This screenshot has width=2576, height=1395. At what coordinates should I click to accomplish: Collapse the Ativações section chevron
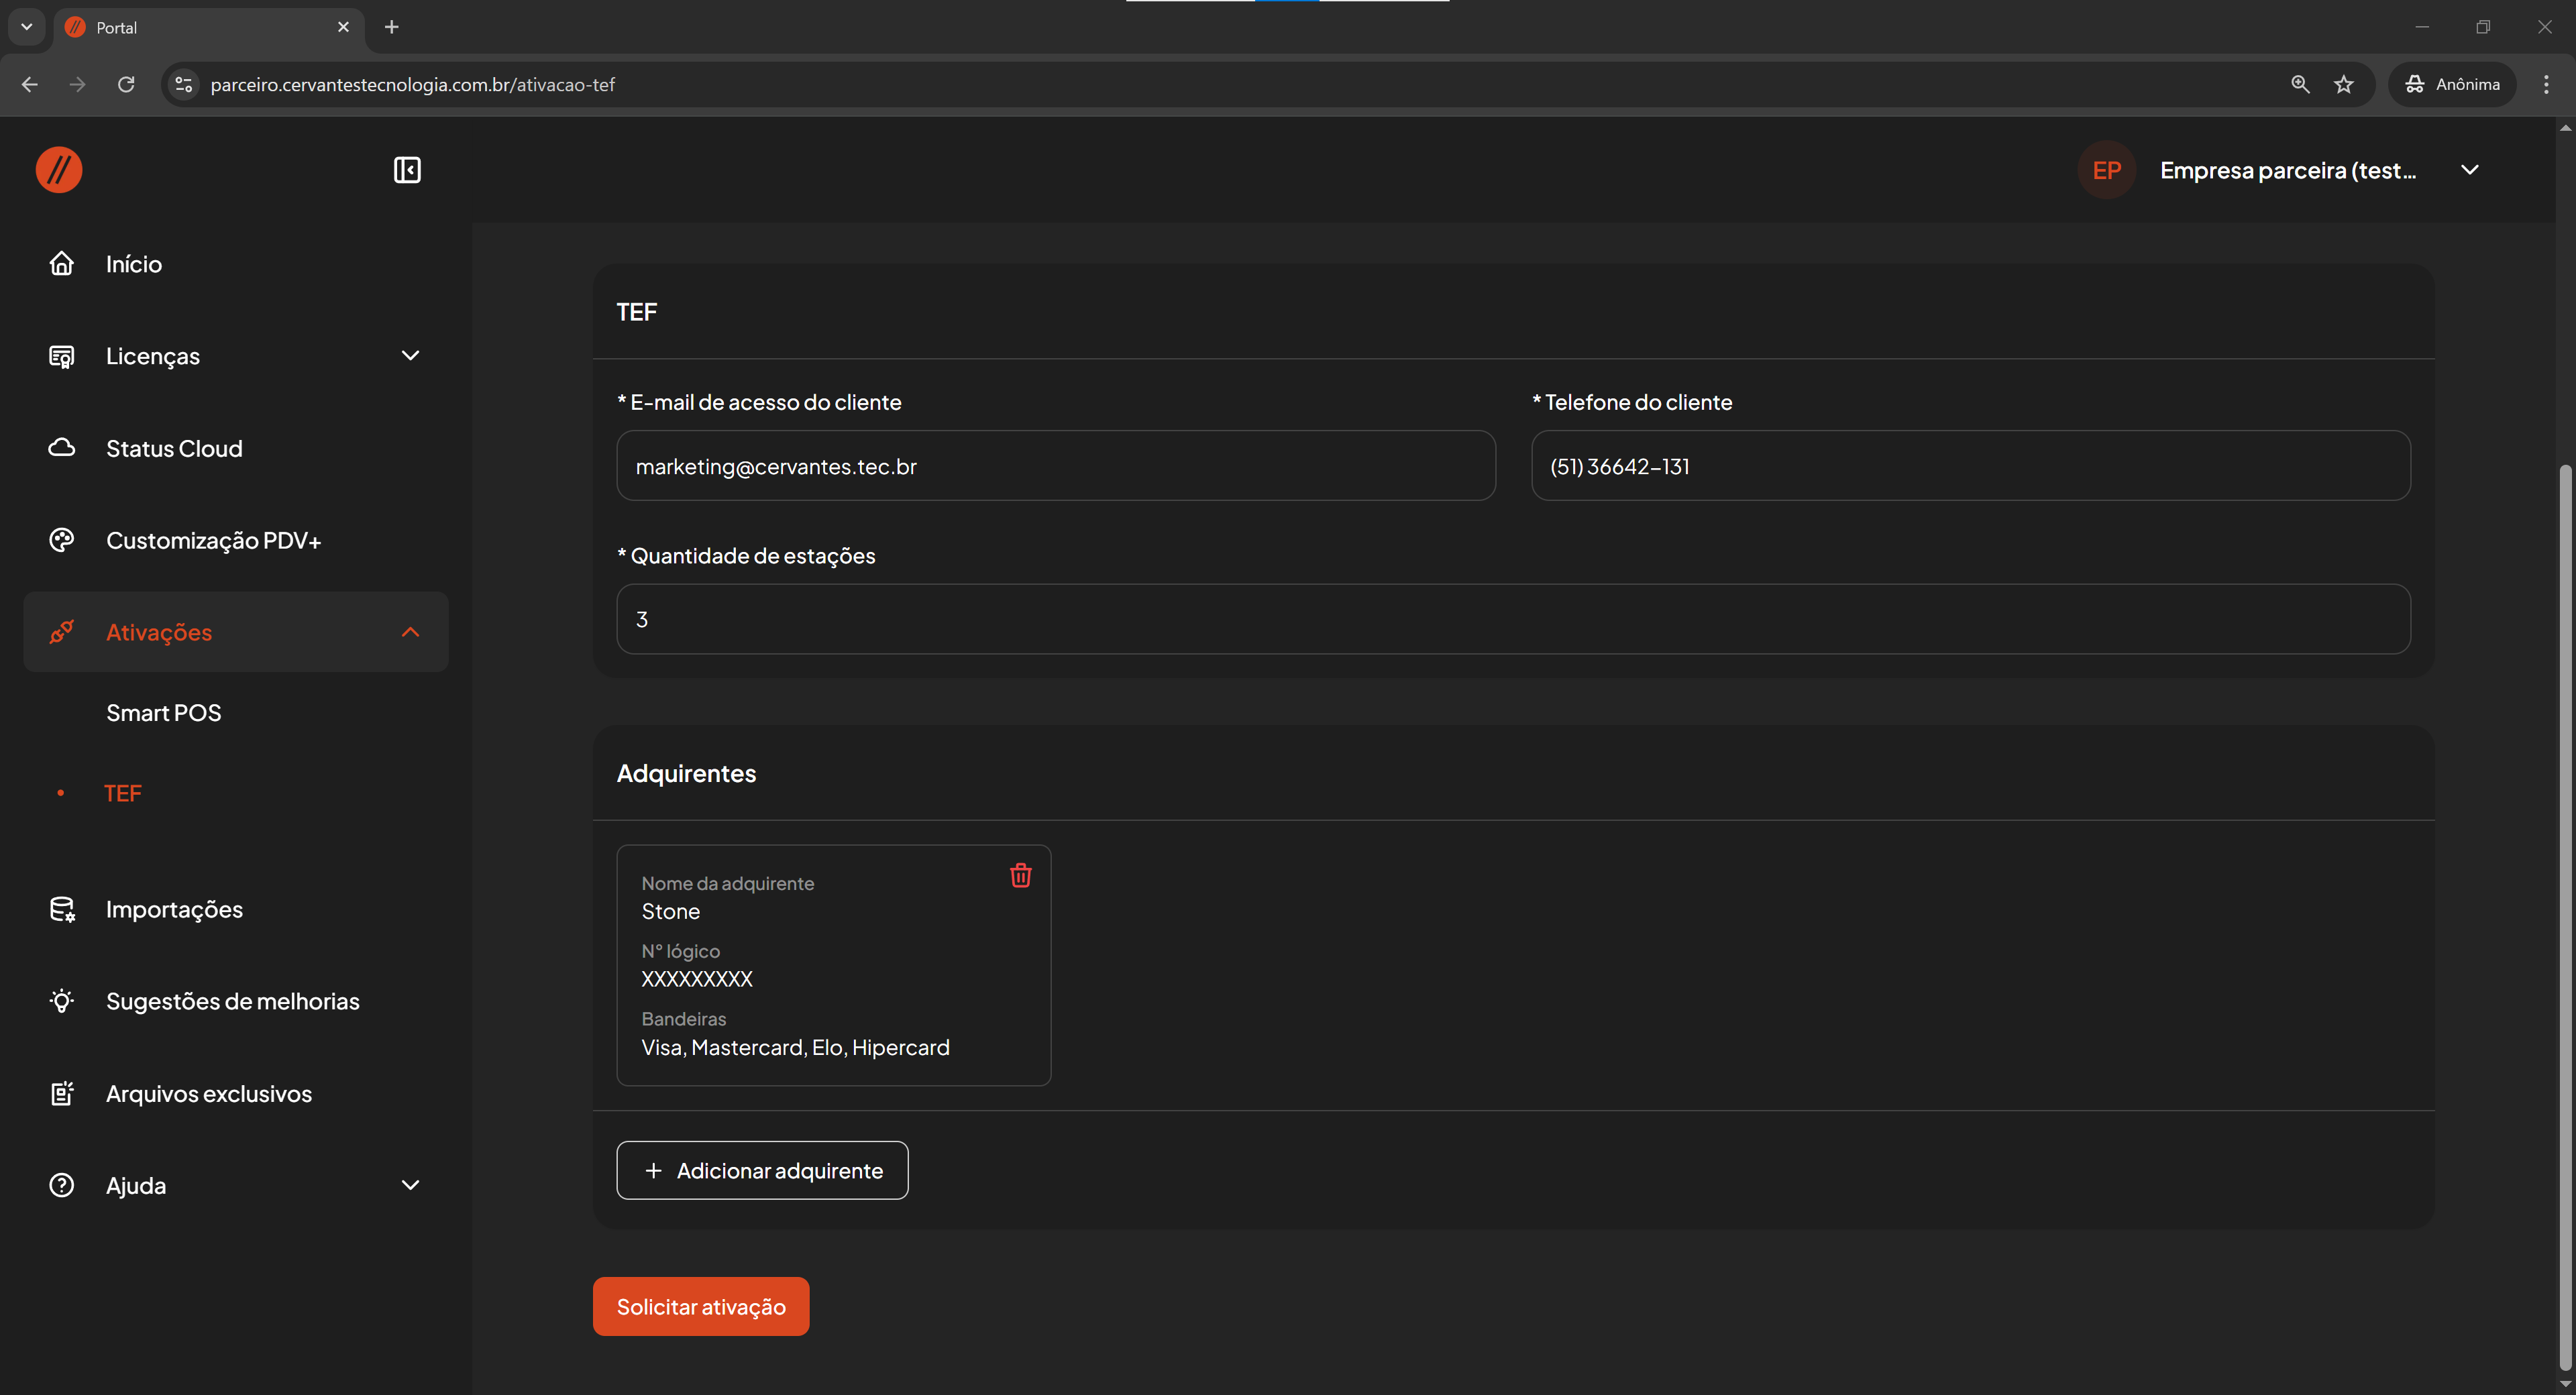410,632
